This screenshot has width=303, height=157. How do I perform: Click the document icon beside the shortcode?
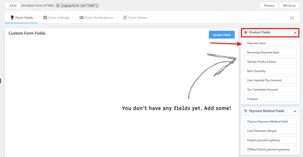(x=58, y=6)
